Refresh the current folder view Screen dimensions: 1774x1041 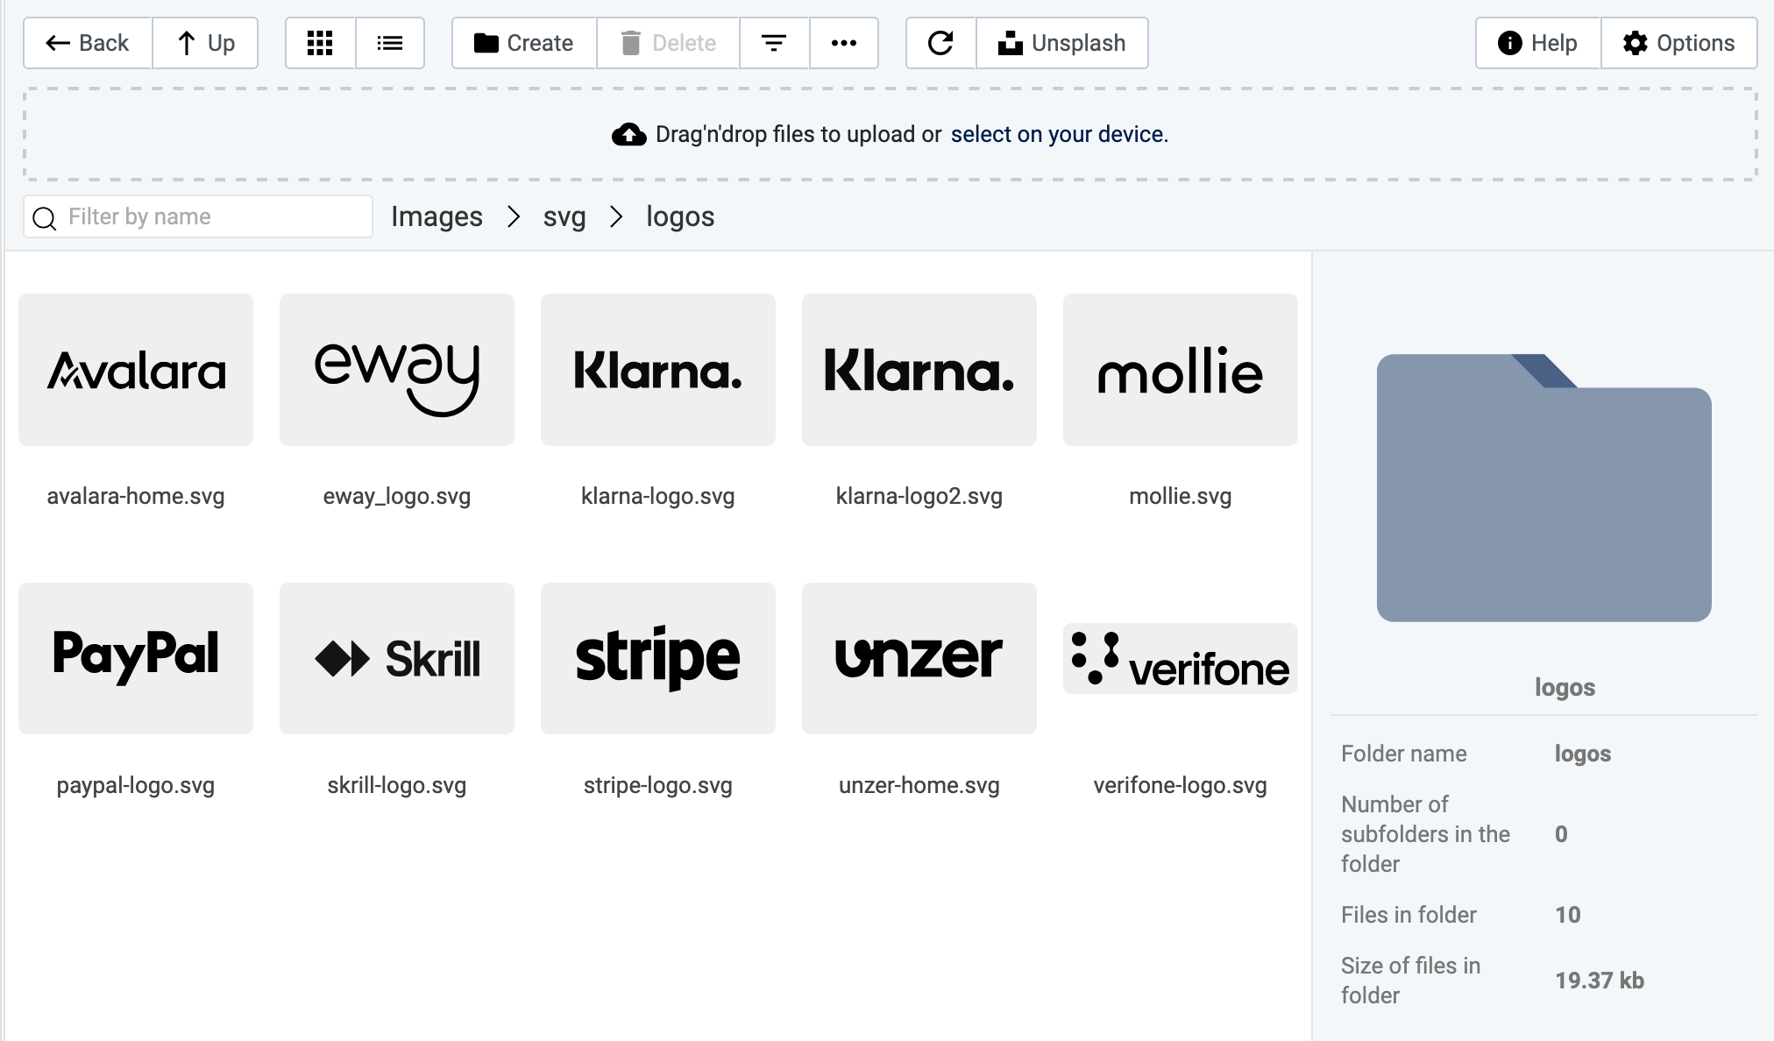pos(940,42)
